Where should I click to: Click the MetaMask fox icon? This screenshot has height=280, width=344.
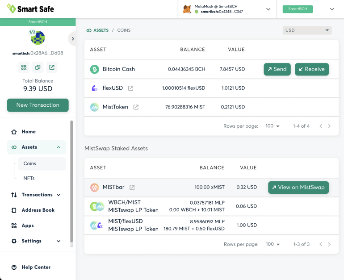(x=187, y=9)
